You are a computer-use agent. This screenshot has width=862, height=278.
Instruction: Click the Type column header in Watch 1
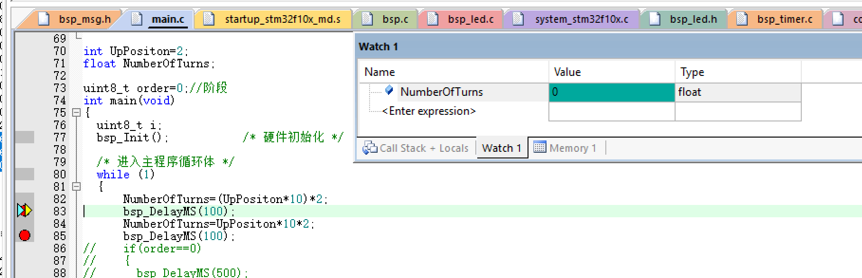[738, 72]
